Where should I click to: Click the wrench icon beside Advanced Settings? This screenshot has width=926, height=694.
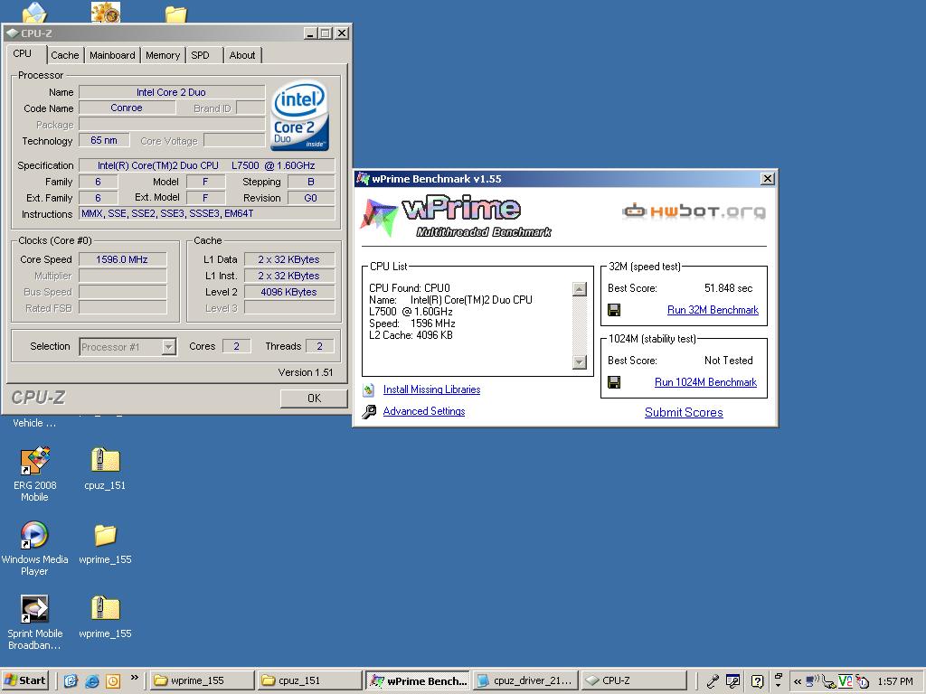369,411
